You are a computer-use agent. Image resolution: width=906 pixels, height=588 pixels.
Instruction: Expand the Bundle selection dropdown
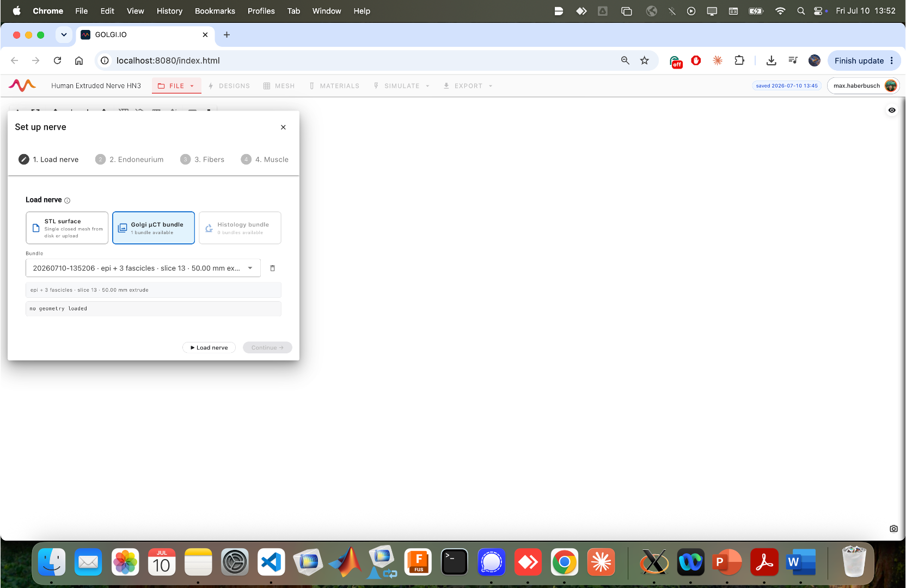[x=143, y=268]
